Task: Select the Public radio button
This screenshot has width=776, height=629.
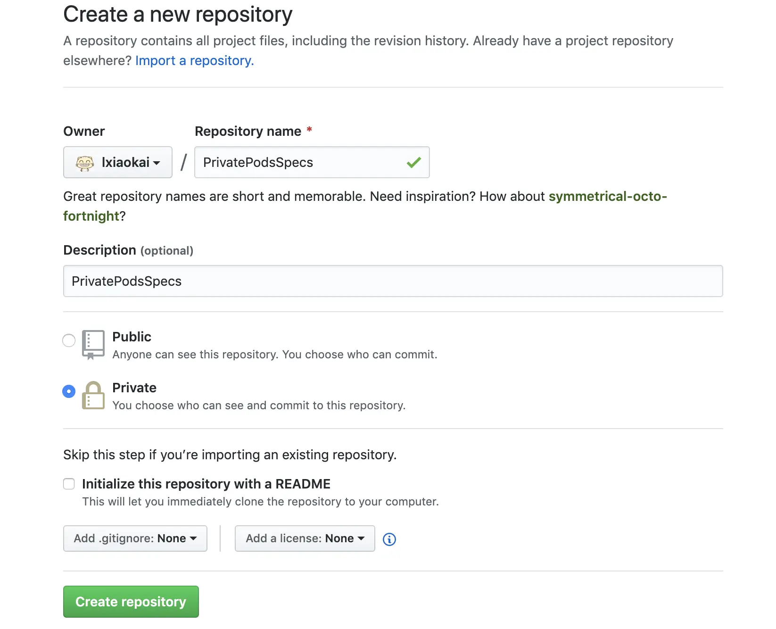Action: point(69,340)
